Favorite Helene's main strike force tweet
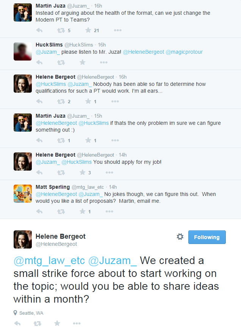 tap(57, 323)
